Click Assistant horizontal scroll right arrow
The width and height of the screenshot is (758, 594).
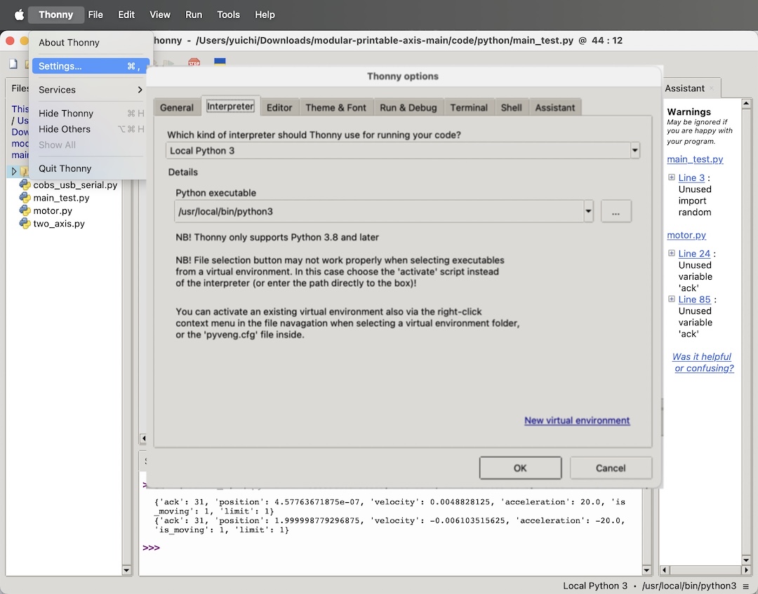click(746, 570)
